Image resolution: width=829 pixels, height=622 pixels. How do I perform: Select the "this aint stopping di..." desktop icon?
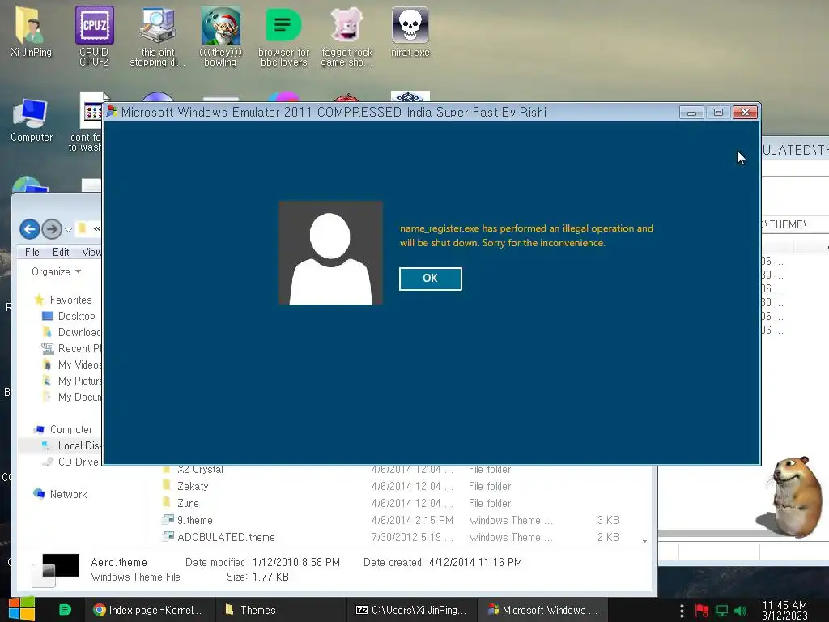coord(158,36)
